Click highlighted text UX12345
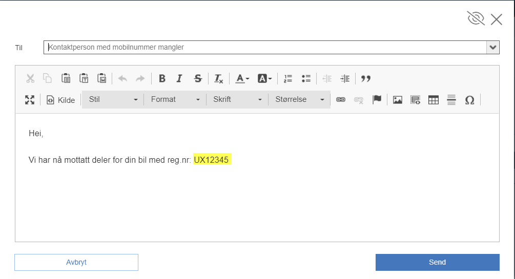This screenshot has width=515, height=279. click(211, 160)
